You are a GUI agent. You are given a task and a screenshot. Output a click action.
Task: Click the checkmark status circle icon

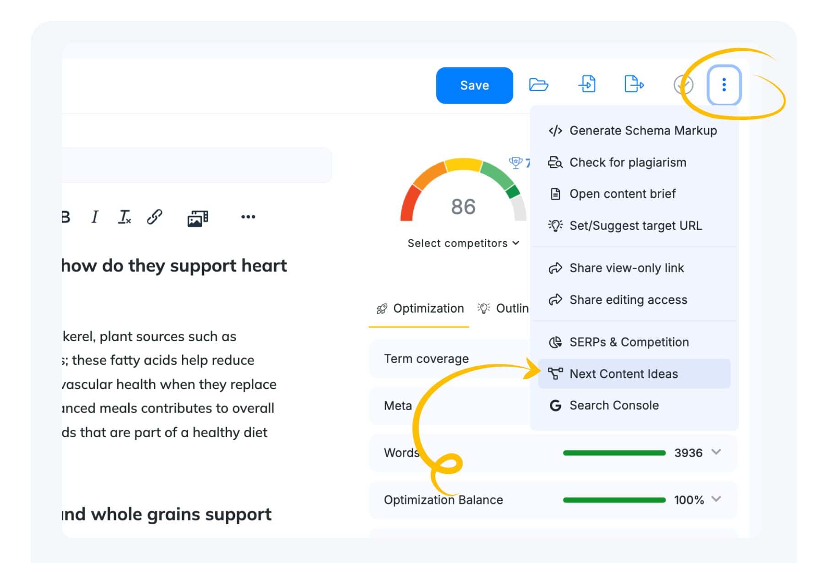pos(683,85)
